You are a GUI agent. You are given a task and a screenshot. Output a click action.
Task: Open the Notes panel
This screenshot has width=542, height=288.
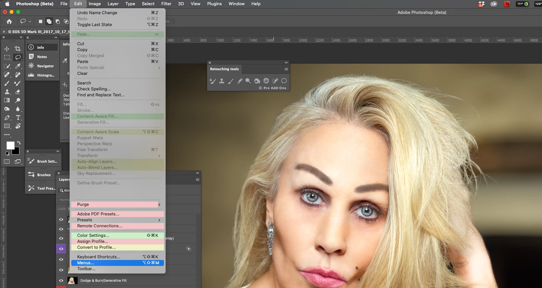coord(42,57)
